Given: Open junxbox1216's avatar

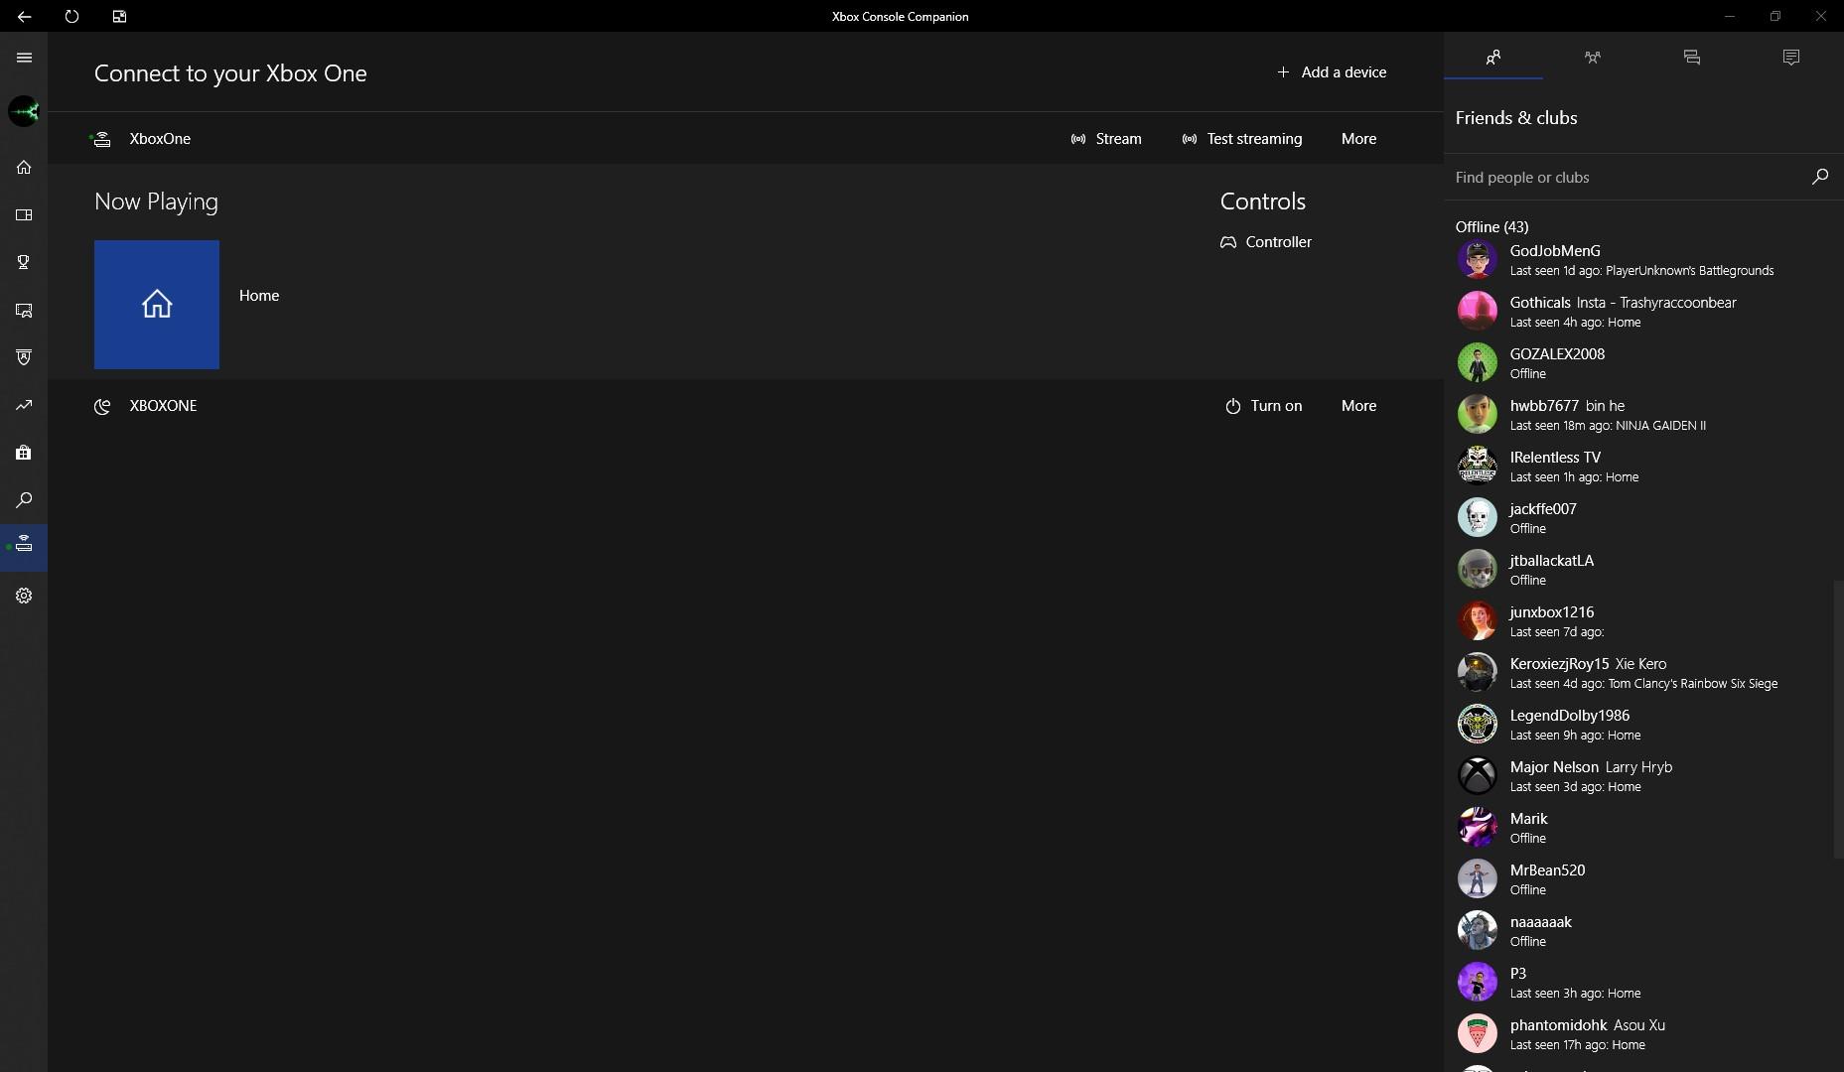Looking at the screenshot, I should [x=1477, y=621].
